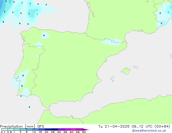Click the '40' legend scale label
Image resolution: width=172 pixels, height=133 pixels.
(x=71, y=132)
